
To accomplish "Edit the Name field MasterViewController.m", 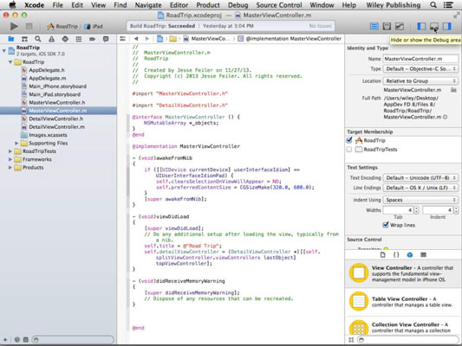I will point(420,59).
